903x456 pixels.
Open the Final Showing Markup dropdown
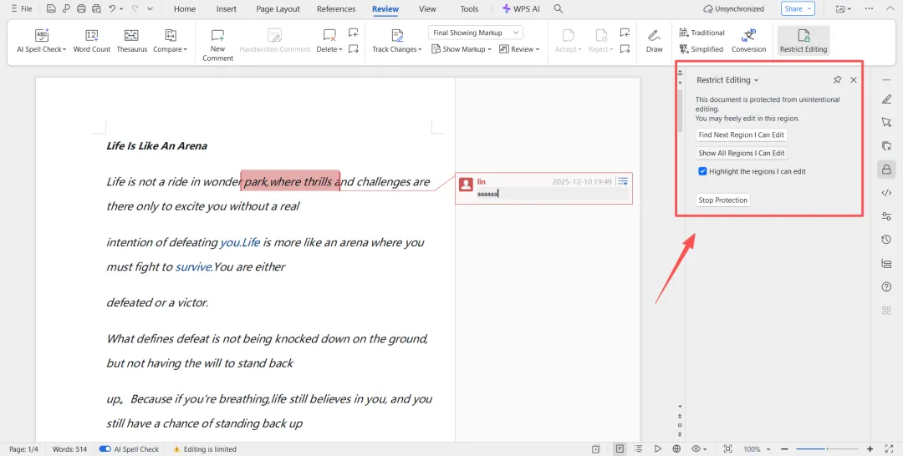(476, 33)
